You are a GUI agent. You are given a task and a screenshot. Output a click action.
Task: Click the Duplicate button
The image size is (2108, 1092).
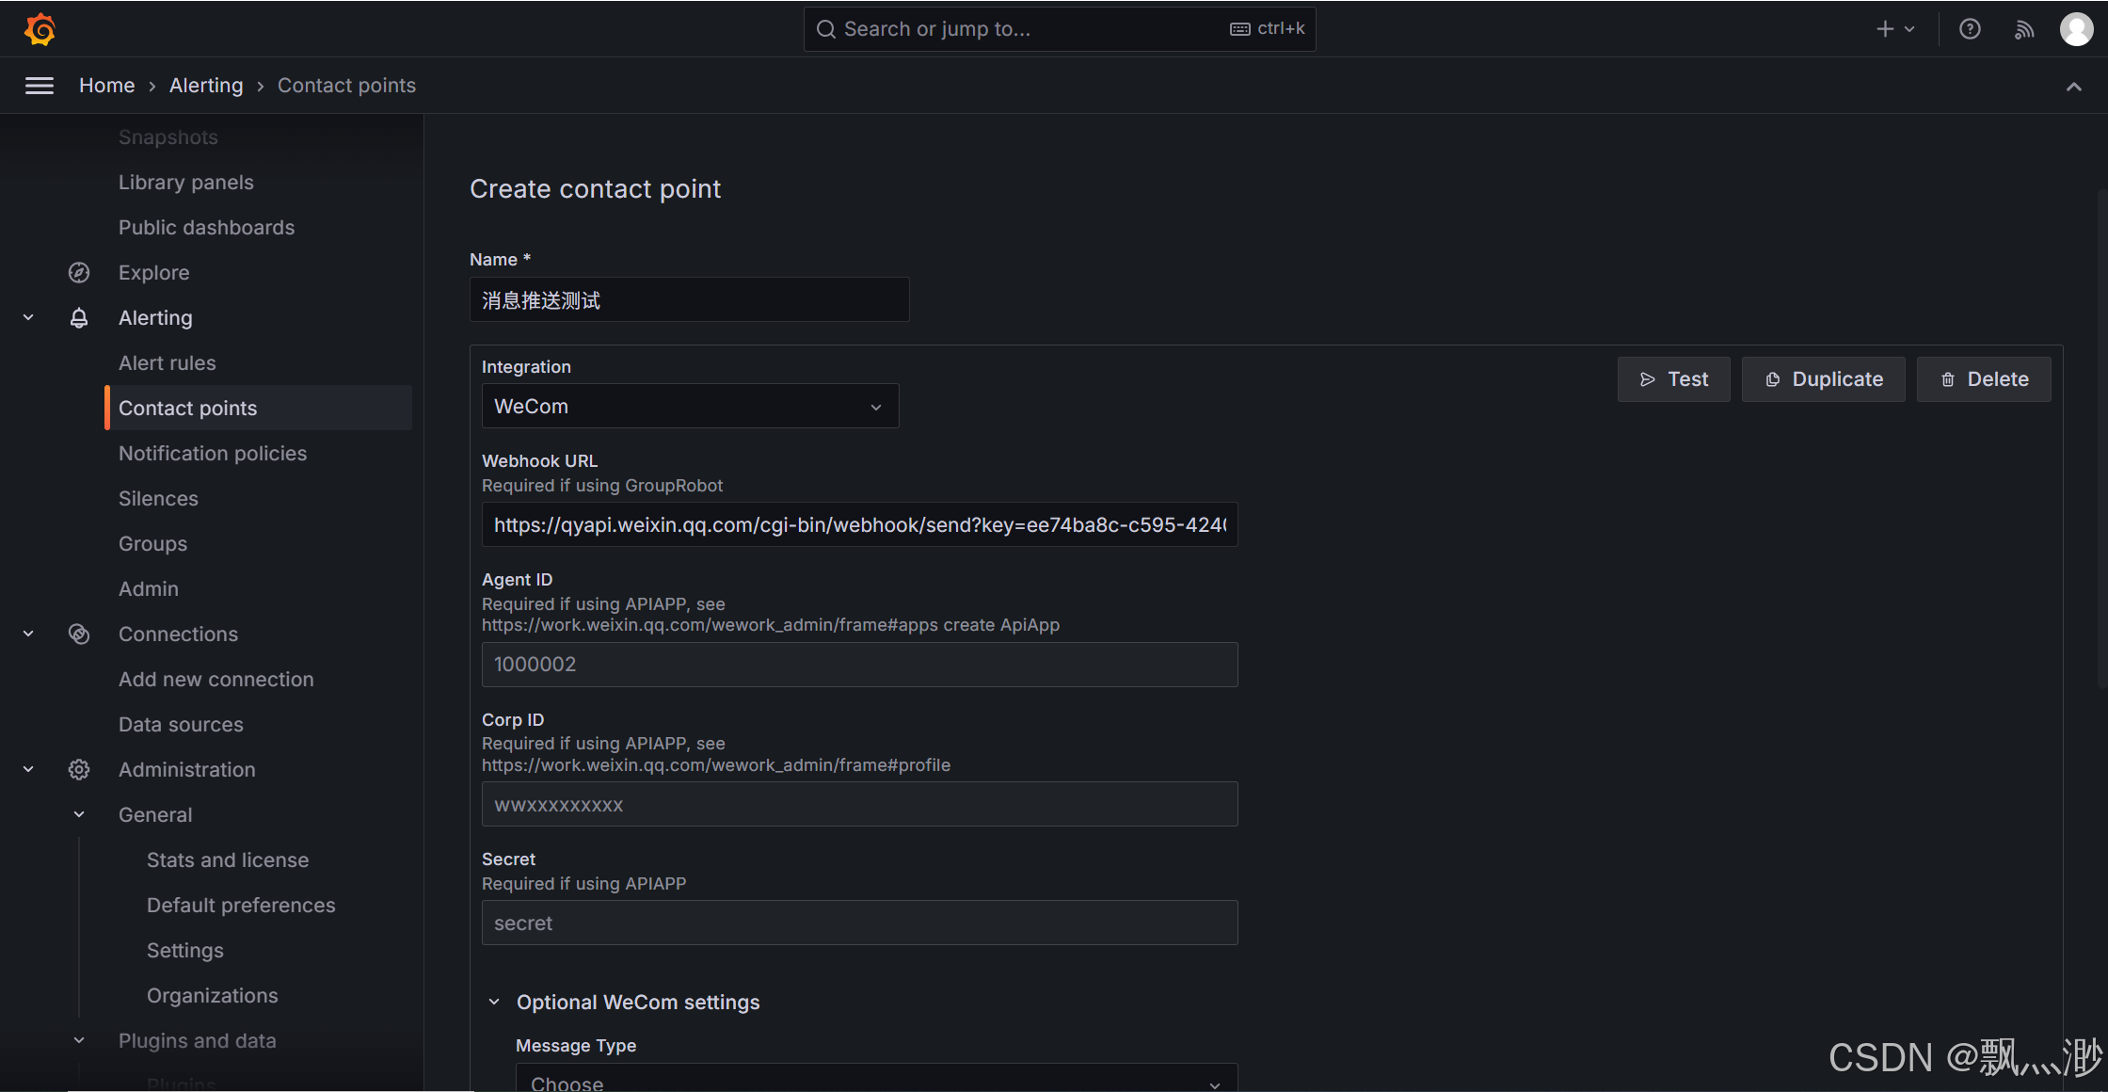coord(1824,379)
